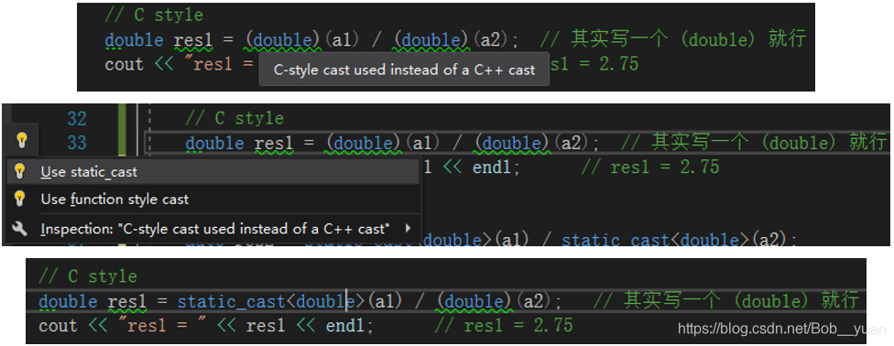Click first (double) cast on line 33
894x346 pixels.
(363, 143)
